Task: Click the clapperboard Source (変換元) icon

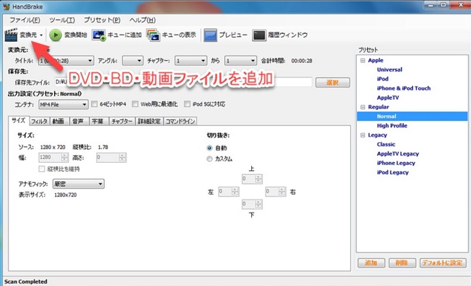Action: tap(11, 35)
